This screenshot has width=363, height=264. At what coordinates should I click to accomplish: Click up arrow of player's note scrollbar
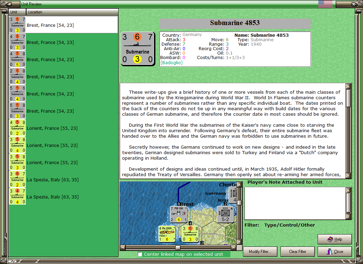coord(348,190)
